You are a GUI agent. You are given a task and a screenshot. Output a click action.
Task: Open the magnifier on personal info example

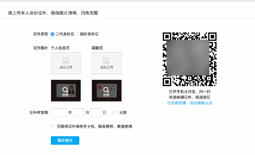65,90
